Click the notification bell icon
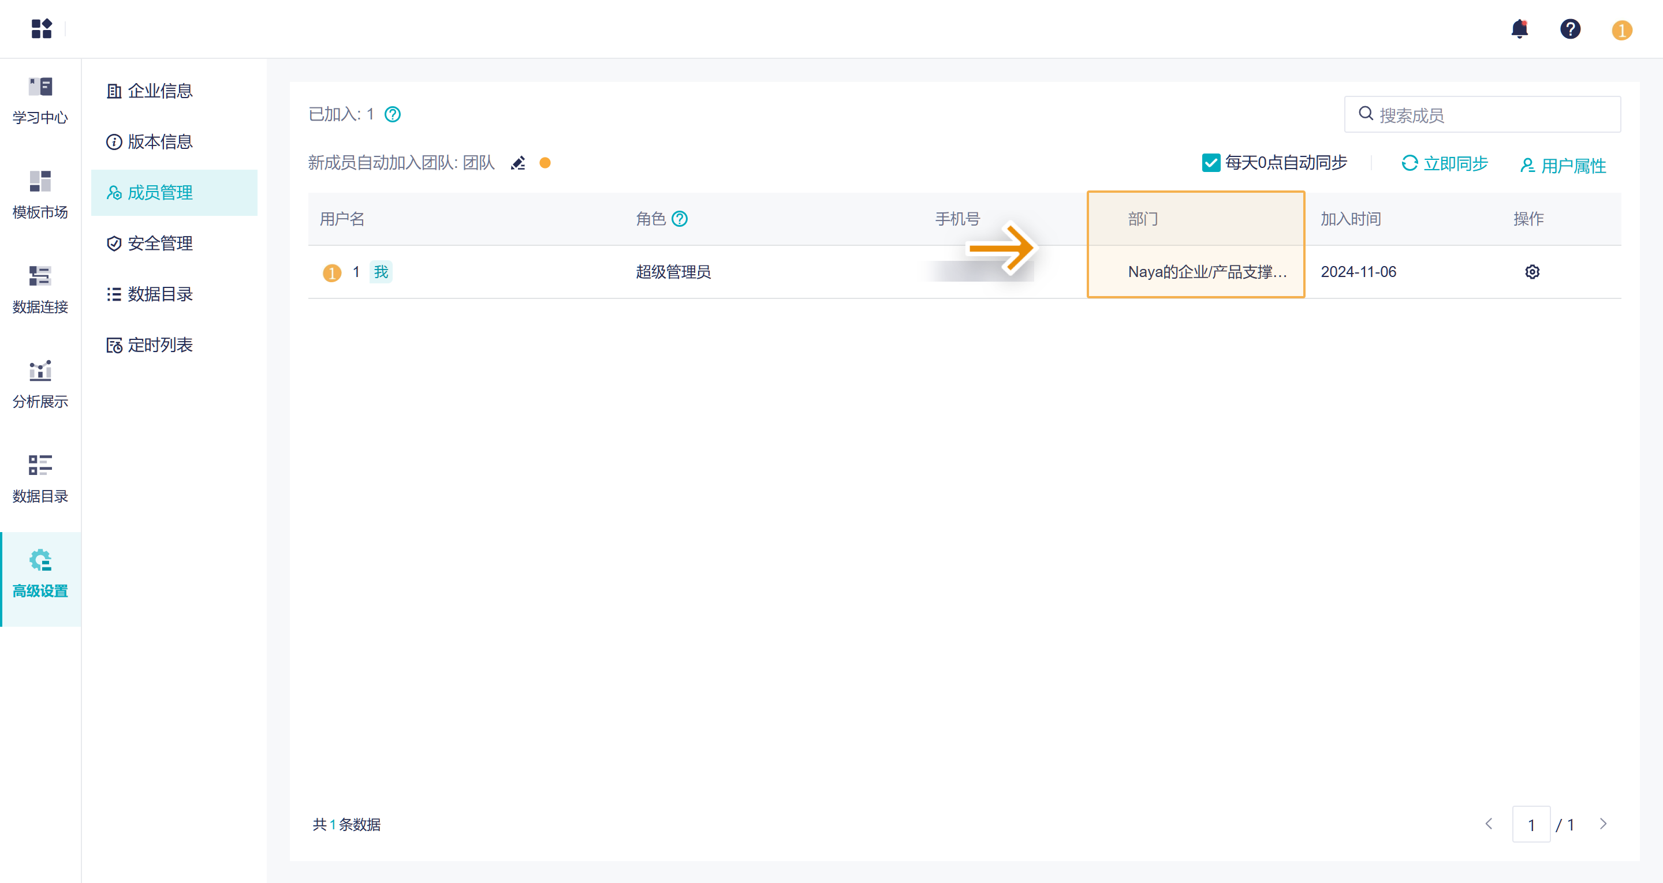Screen dimensions: 1663x883 [1520, 29]
